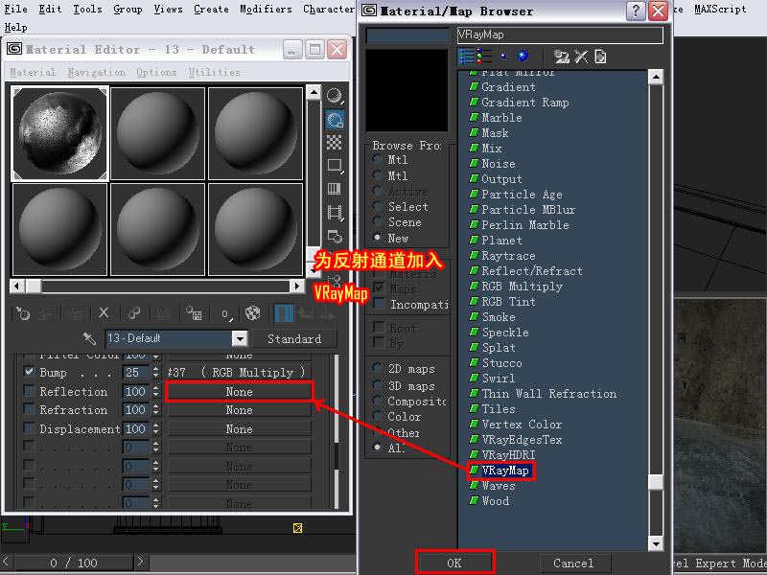Click the Get Material icon

point(22,313)
